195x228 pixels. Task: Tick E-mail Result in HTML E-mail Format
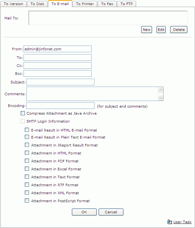click(x=27, y=130)
